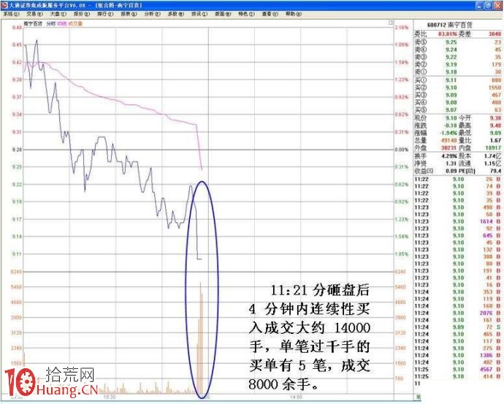
Task: Click the 10:30 time axis label
Action: [x=109, y=397]
